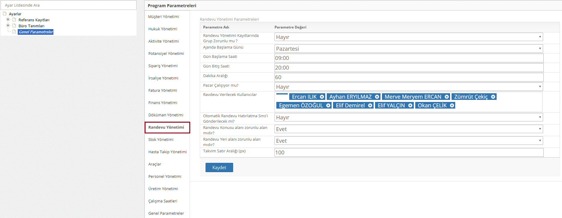Image resolution: width=562 pixels, height=218 pixels.
Task: Remove Egemen ÖZOĞUL tag via x icon
Action: point(328,106)
